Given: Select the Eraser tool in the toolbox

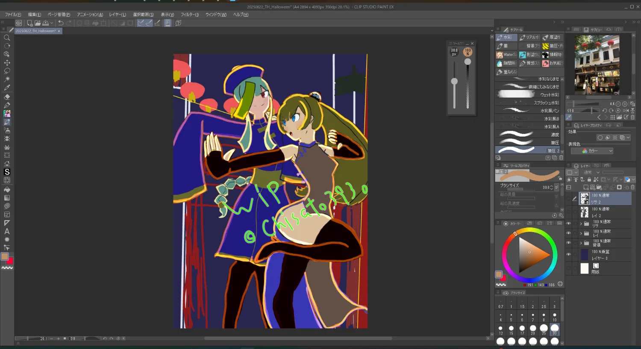Looking at the screenshot, I should (x=7, y=96).
